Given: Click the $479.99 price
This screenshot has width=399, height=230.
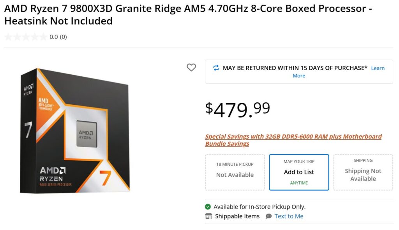Looking at the screenshot, I should (237, 109).
